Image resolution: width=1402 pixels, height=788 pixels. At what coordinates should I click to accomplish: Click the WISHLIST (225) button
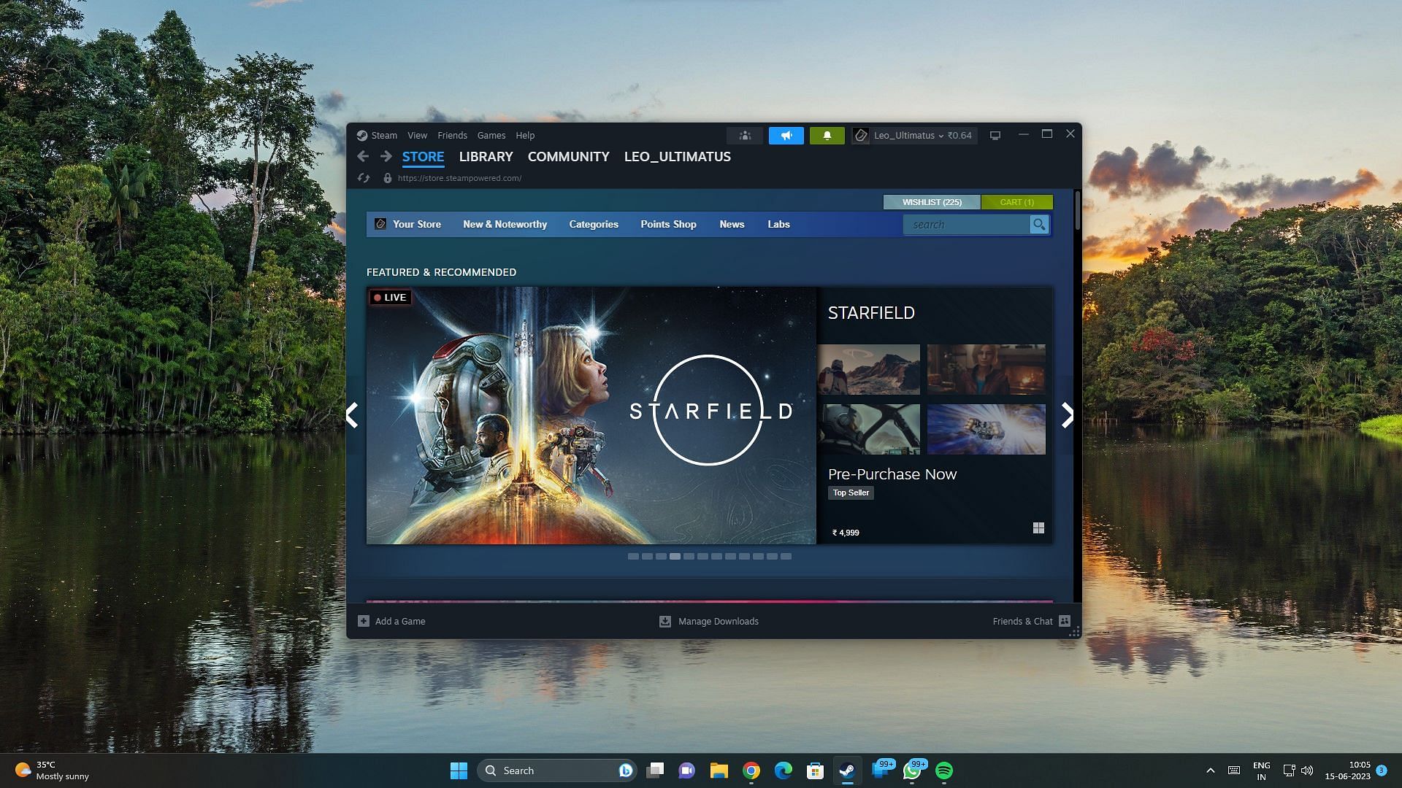pyautogui.click(x=931, y=201)
